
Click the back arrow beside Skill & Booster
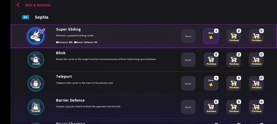pyautogui.click(x=18, y=5)
